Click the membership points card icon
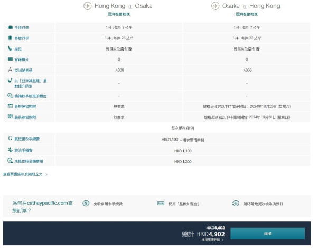Image resolution: width=317 pixels, height=248 pixels. pyautogui.click(x=10, y=59)
